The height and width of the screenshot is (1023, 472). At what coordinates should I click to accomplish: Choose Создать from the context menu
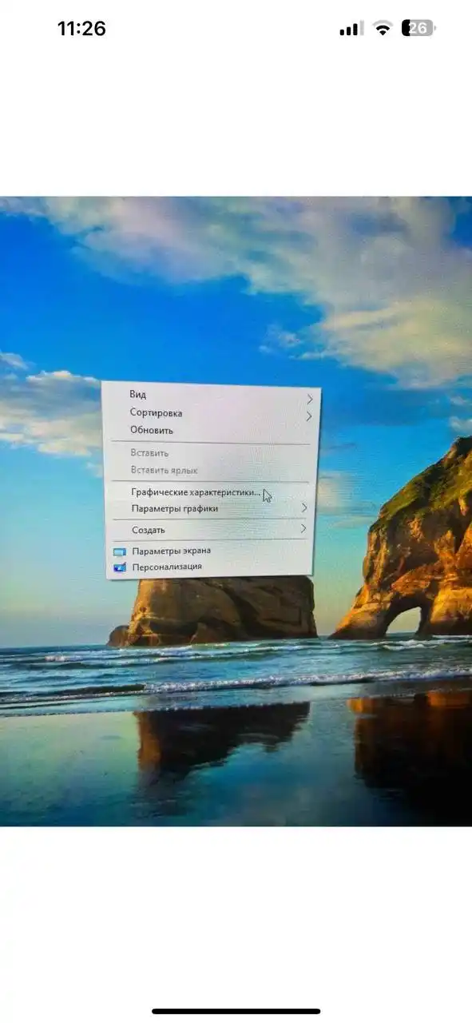pyautogui.click(x=148, y=530)
